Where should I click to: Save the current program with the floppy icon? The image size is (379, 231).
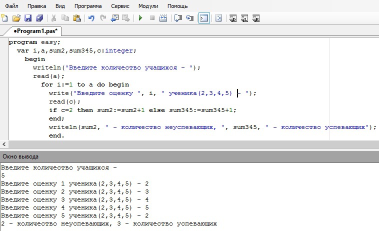pos(28,18)
